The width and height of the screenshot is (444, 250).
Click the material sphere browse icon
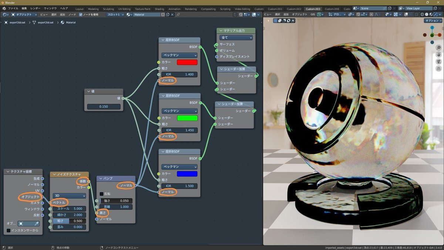click(x=129, y=14)
